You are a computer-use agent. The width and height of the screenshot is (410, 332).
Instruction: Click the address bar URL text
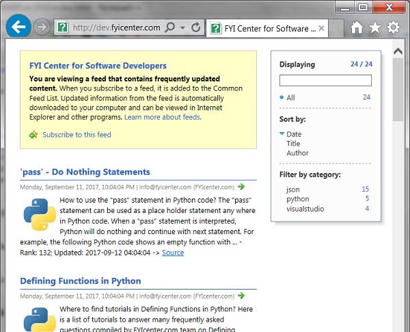[x=117, y=27]
